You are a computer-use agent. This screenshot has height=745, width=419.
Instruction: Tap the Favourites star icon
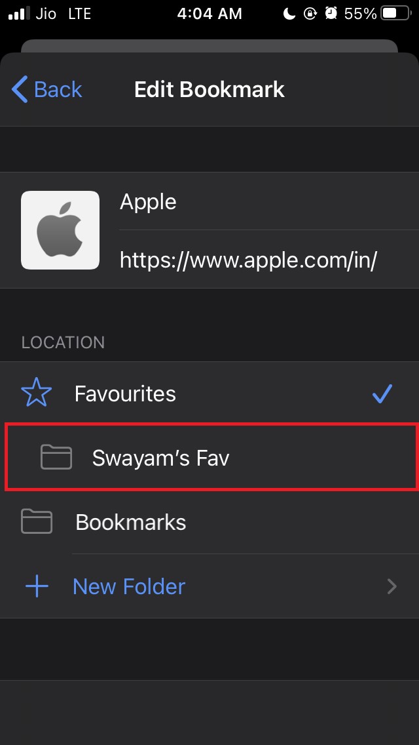pos(37,393)
